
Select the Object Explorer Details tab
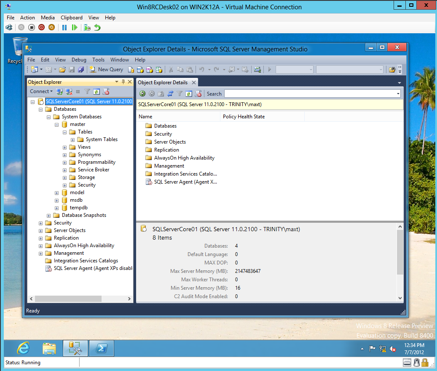click(x=163, y=83)
